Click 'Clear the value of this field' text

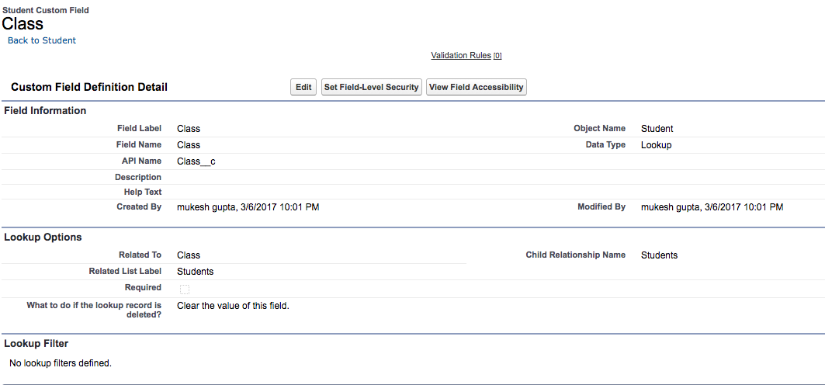[x=233, y=306]
